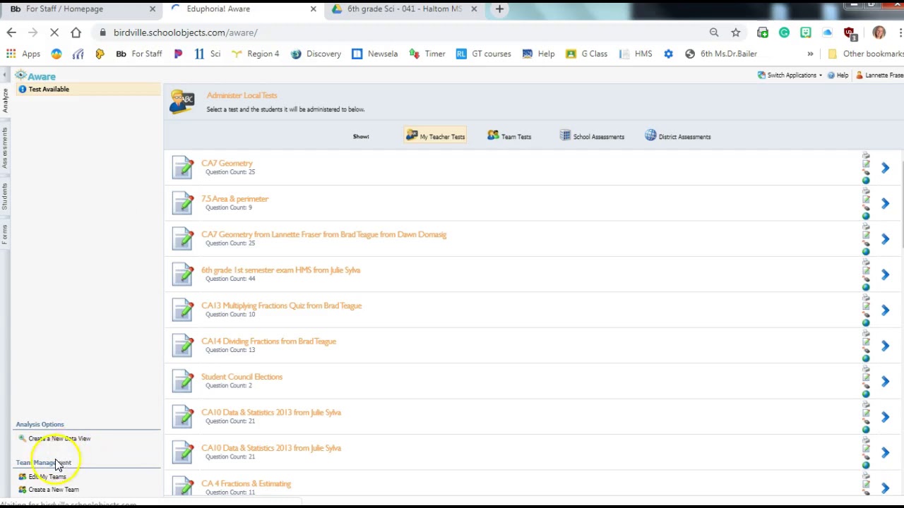
Task: Show School Assessments
Action: [592, 136]
